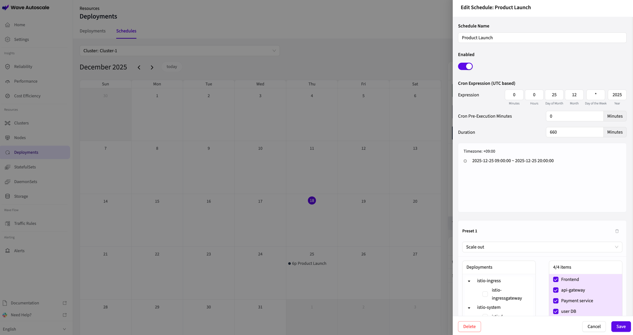Open Home from its house icon
This screenshot has height=335, width=633.
[8, 25]
